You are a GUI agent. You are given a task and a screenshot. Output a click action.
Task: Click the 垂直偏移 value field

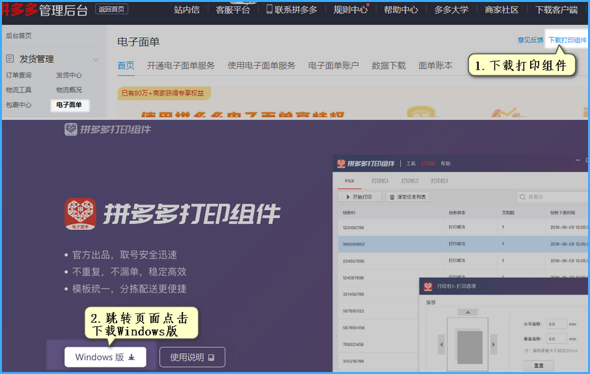pyautogui.click(x=557, y=339)
